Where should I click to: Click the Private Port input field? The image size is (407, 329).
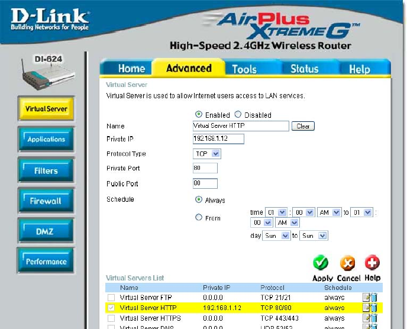(x=205, y=168)
